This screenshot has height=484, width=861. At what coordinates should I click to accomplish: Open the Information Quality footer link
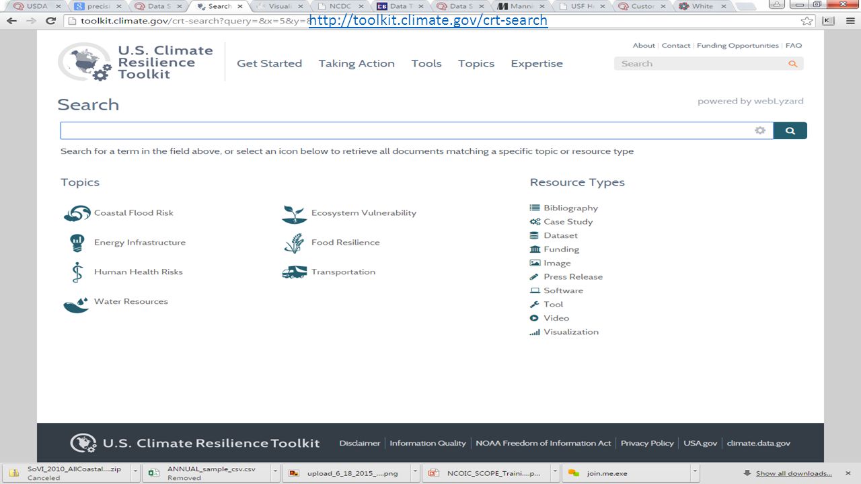click(x=428, y=443)
